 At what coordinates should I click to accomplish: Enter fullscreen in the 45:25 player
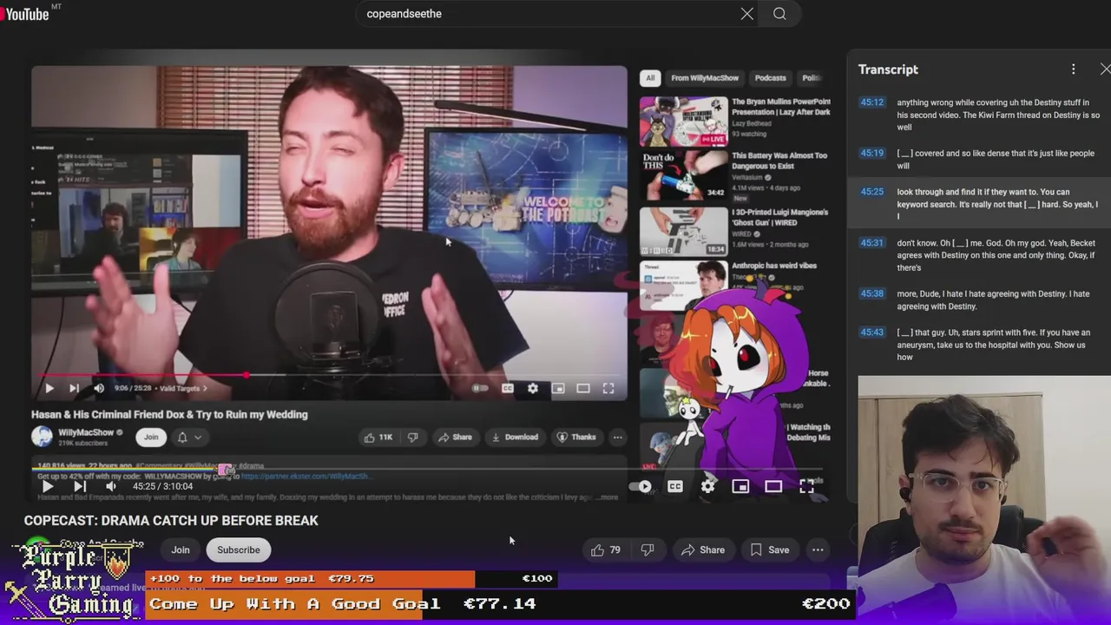pos(806,487)
